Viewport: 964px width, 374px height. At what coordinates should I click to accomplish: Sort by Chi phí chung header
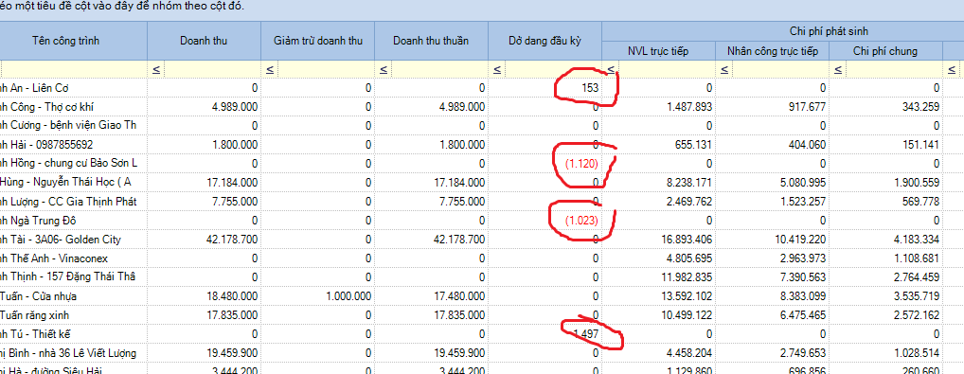[x=886, y=51]
